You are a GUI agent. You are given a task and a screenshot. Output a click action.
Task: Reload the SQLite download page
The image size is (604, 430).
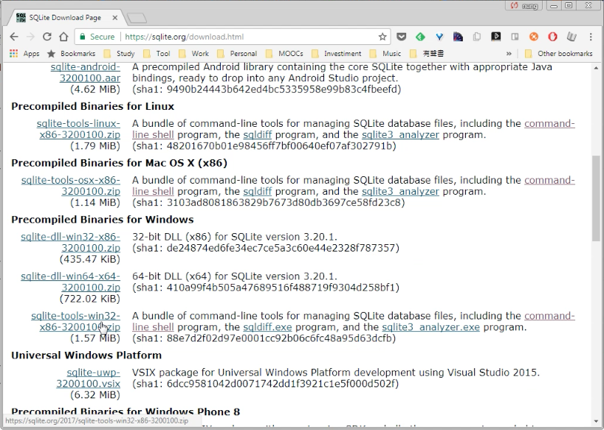pos(47,37)
